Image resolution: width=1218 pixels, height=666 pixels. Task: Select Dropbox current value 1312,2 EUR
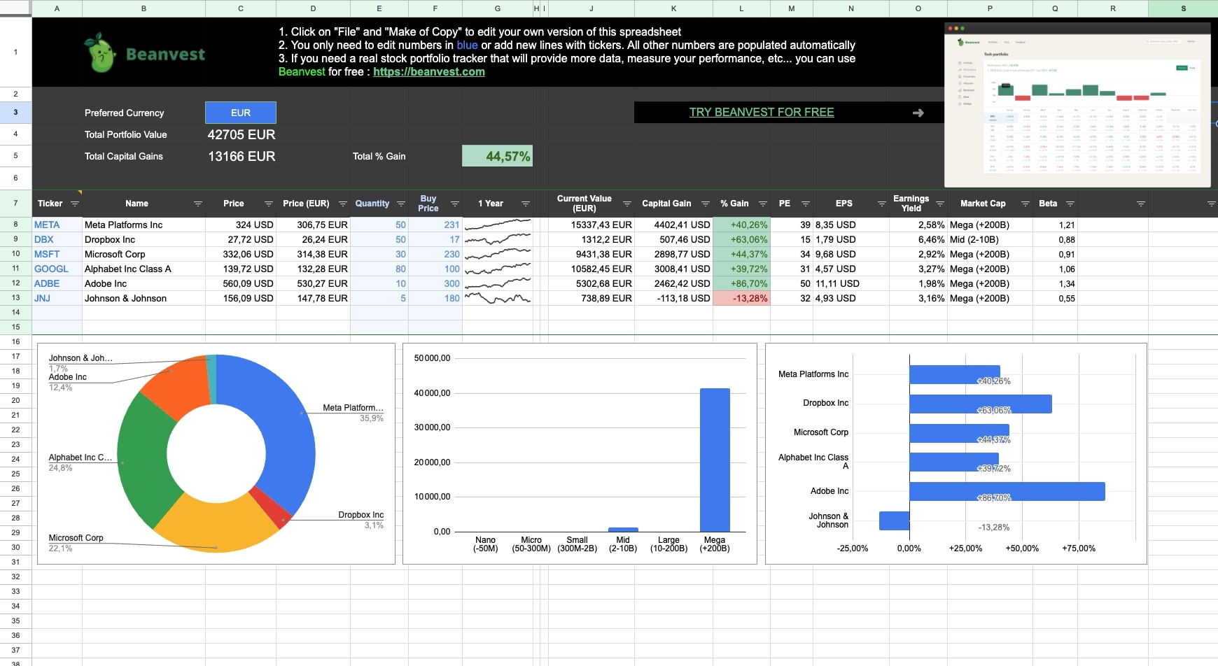click(591, 239)
